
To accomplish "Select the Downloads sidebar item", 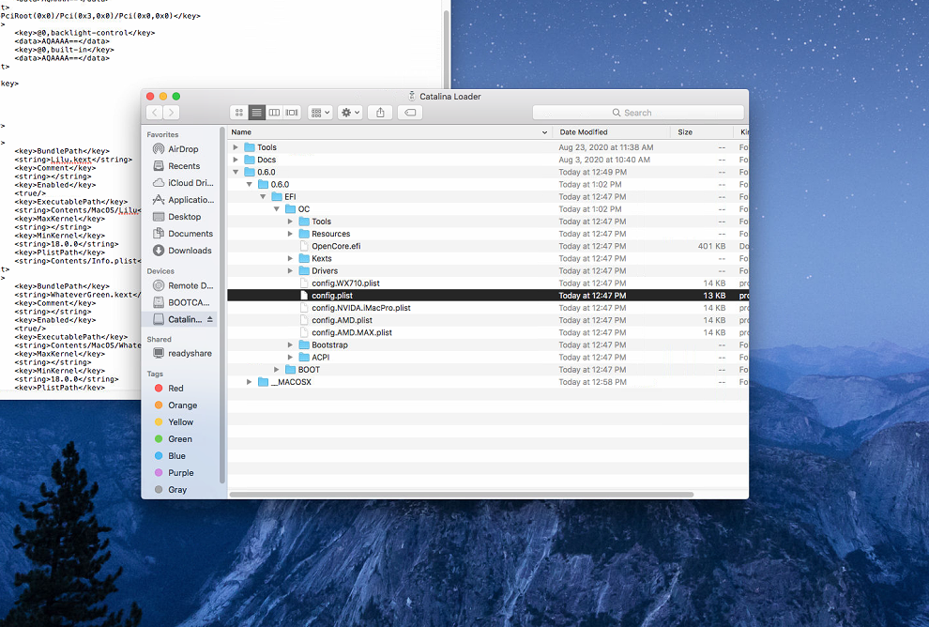I will point(190,251).
